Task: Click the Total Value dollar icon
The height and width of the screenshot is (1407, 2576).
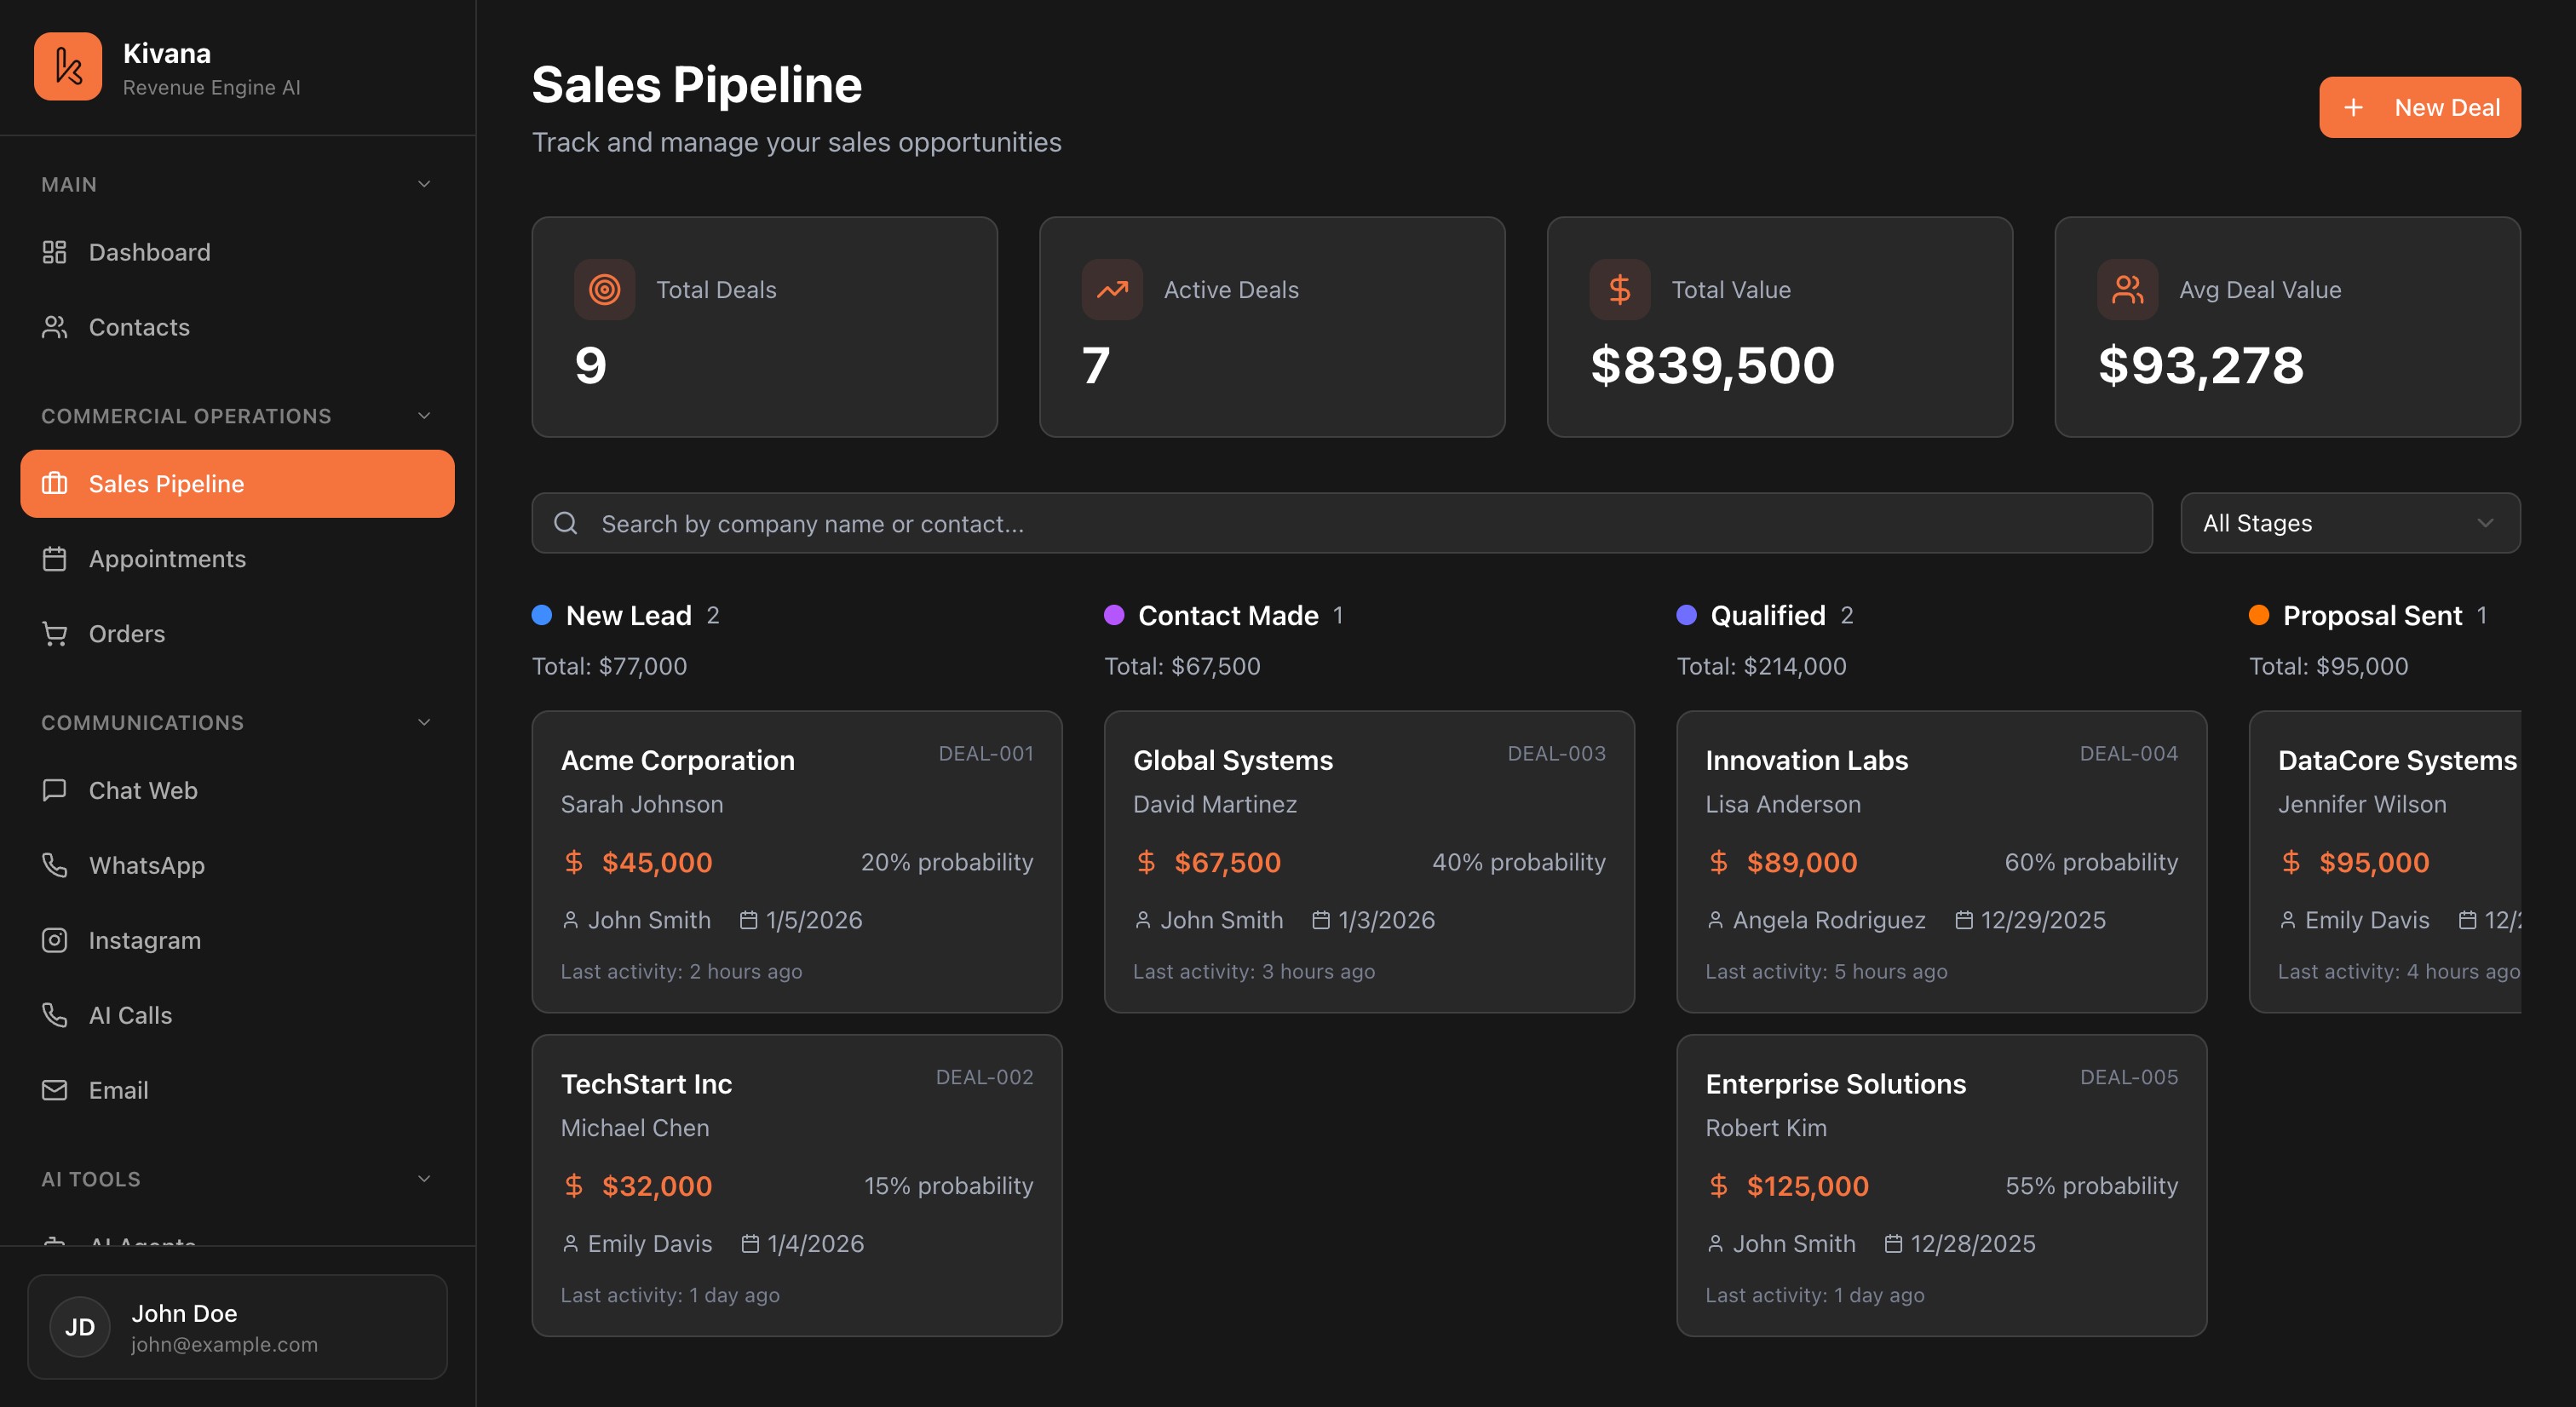Action: point(1619,290)
